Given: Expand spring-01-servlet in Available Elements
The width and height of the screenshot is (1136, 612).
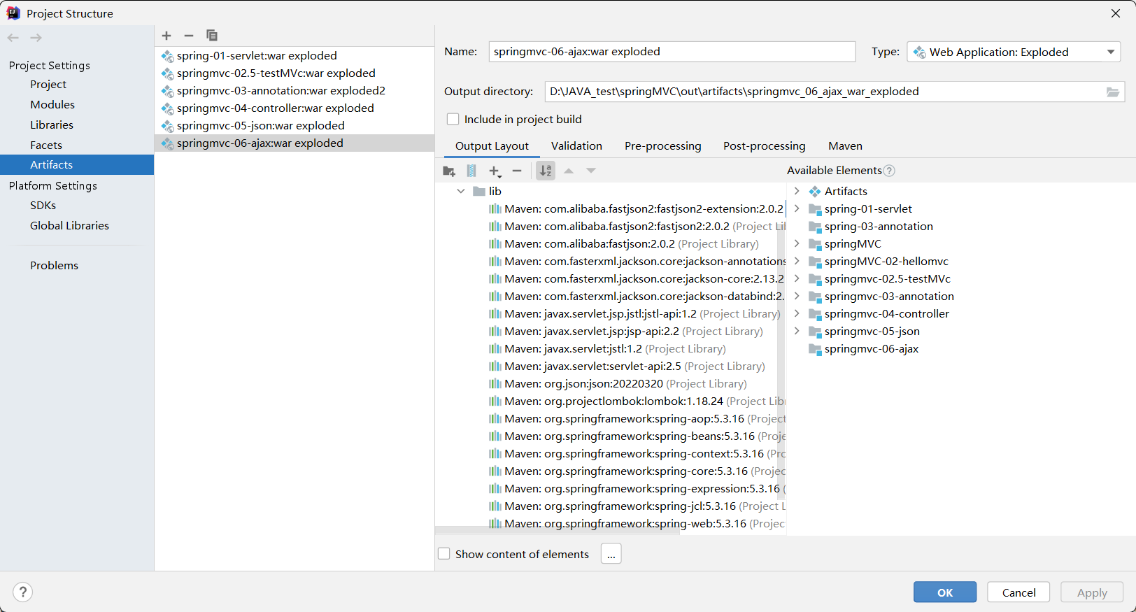Looking at the screenshot, I should point(797,208).
